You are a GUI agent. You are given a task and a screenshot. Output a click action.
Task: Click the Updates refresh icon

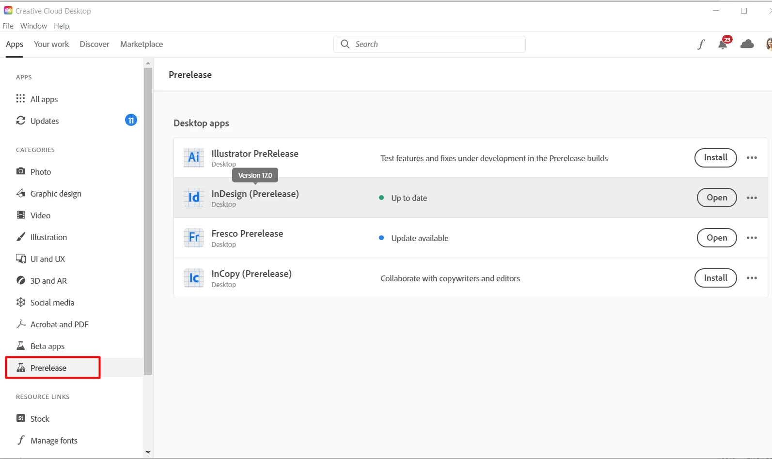tap(20, 121)
